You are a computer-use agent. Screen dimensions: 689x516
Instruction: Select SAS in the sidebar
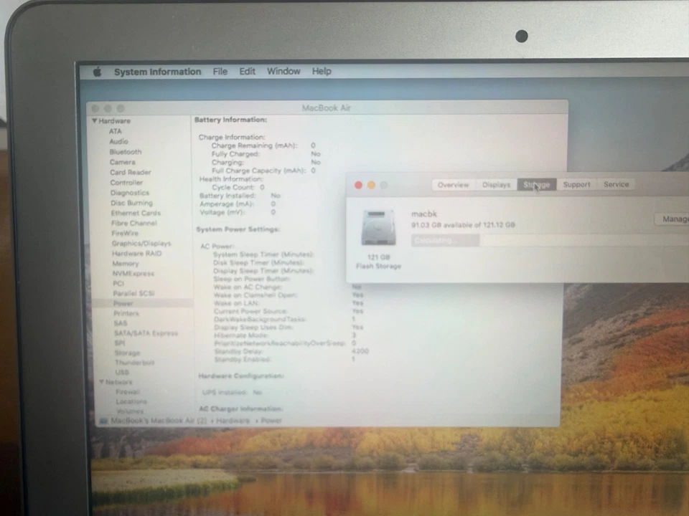(121, 323)
